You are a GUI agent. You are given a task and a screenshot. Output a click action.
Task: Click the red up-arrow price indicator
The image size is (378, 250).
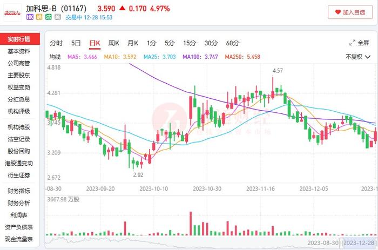pos(122,8)
